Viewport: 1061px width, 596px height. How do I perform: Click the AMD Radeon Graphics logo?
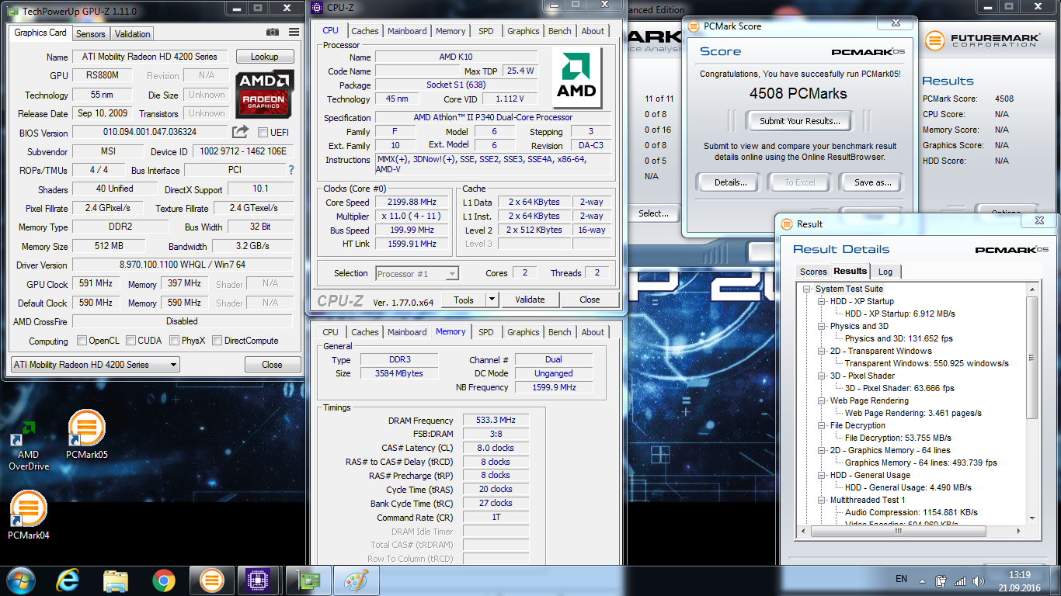coord(264,93)
